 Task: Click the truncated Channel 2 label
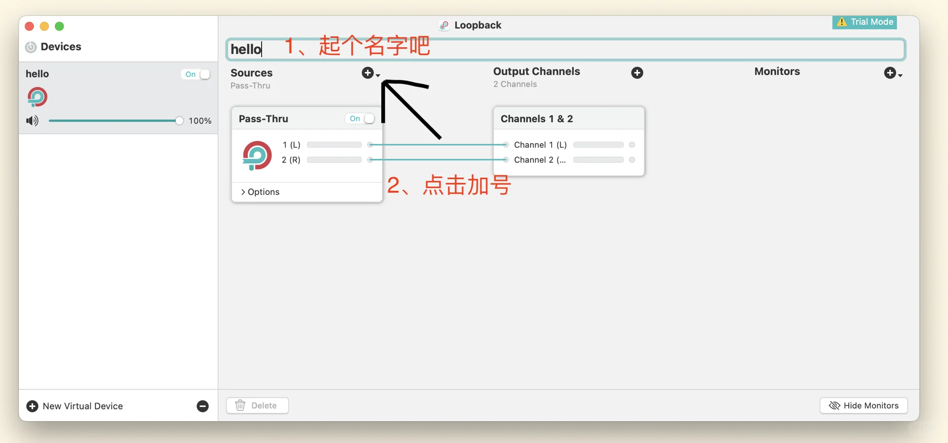tap(540, 160)
